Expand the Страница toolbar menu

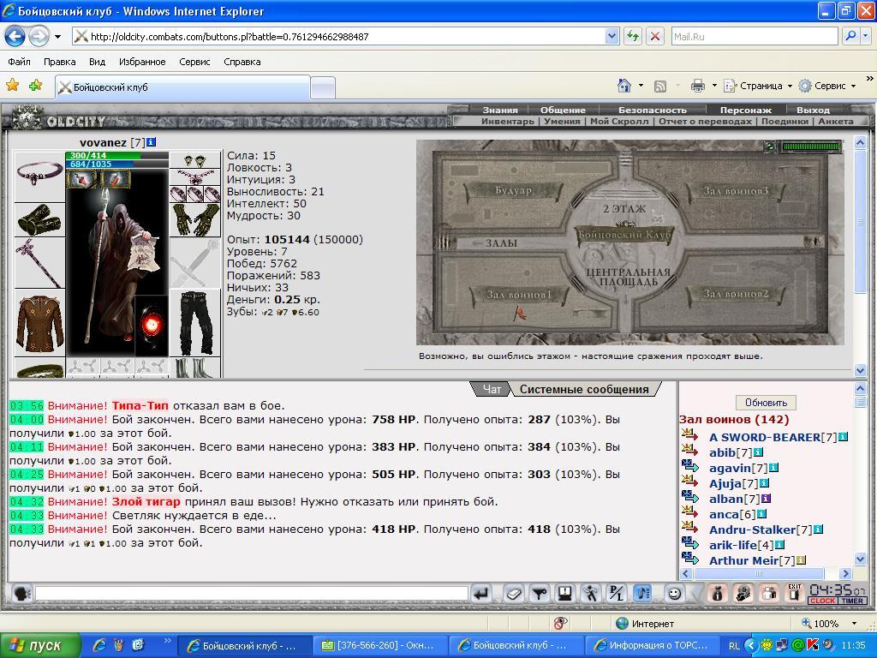pos(758,86)
